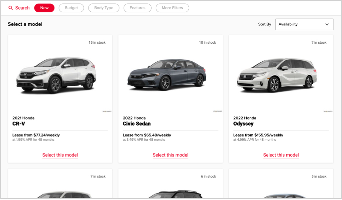The height and width of the screenshot is (200, 342).
Task: Open the Features filter
Action: pos(137,8)
